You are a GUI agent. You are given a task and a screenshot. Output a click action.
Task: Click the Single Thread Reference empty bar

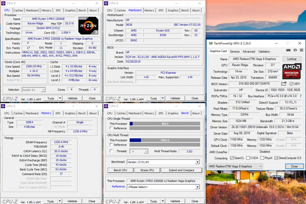(165, 128)
